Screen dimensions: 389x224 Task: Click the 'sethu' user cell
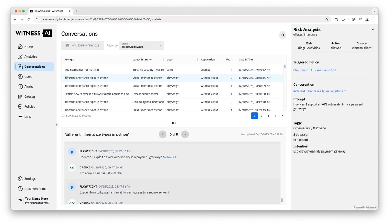[x=170, y=70]
